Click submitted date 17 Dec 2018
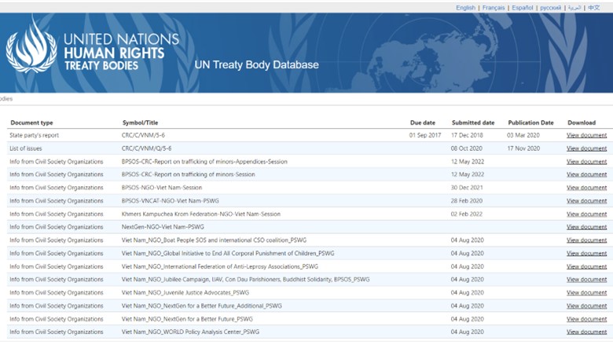Viewport: 613px width, 344px height. tap(467, 135)
